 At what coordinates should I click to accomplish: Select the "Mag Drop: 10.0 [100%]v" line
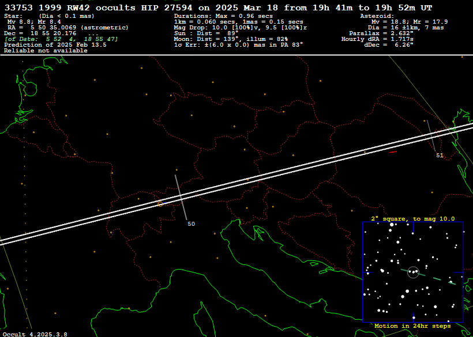241,28
